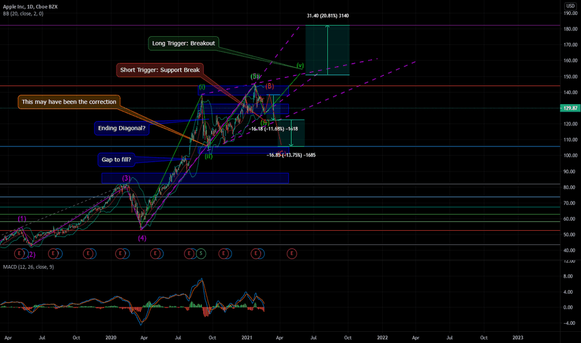Click the 2022 label on time axis
This screenshot has height=343, width=581.
click(x=382, y=338)
